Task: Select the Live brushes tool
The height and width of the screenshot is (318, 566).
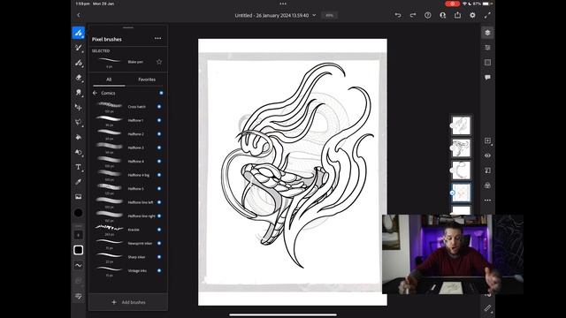Action: point(79,48)
